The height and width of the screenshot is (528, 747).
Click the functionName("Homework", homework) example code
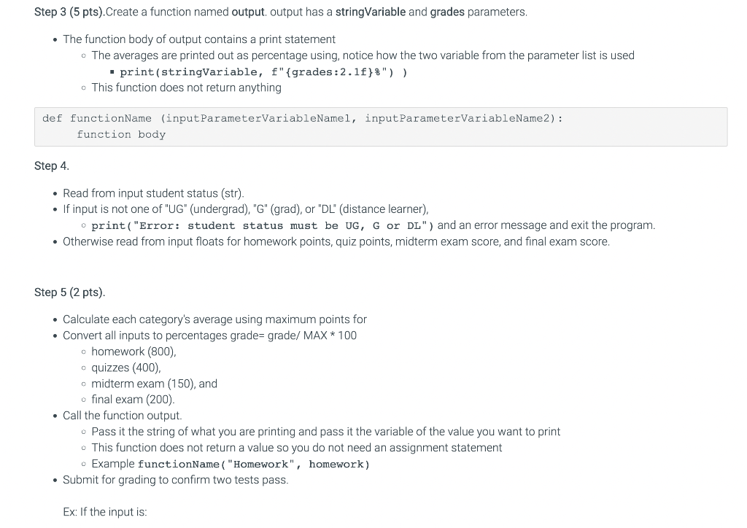pyautogui.click(x=254, y=465)
